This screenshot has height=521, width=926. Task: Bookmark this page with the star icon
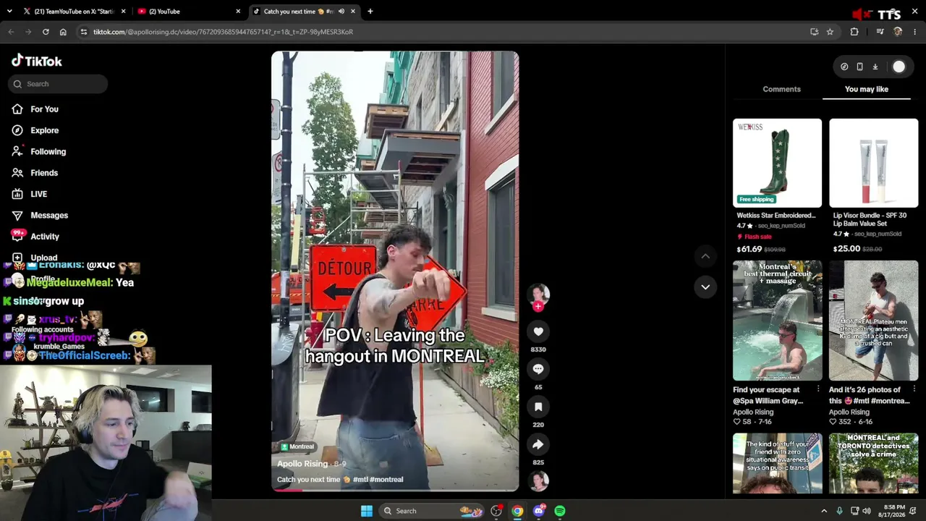click(x=830, y=32)
